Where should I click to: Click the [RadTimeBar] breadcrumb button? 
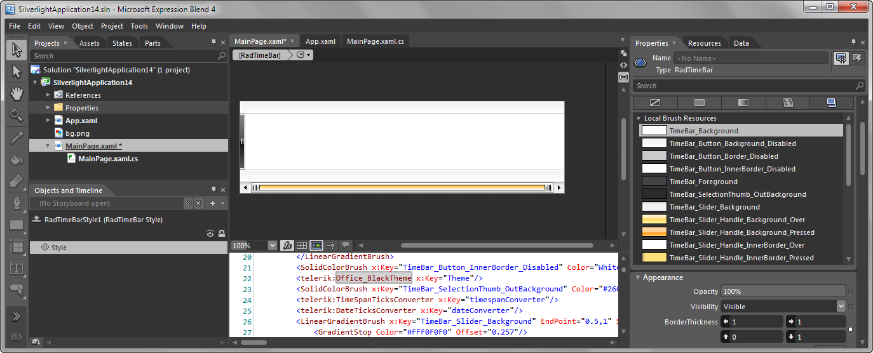click(x=260, y=55)
